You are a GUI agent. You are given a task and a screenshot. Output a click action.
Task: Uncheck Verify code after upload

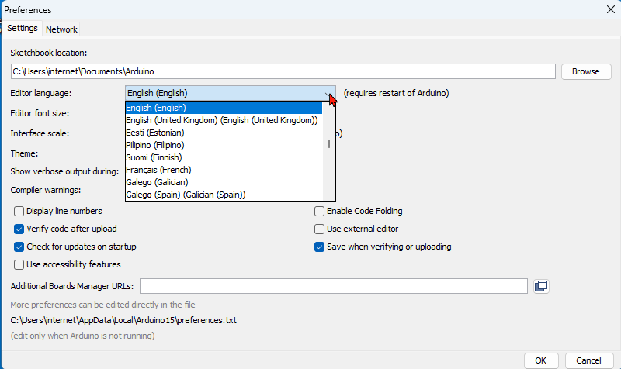pyautogui.click(x=19, y=229)
